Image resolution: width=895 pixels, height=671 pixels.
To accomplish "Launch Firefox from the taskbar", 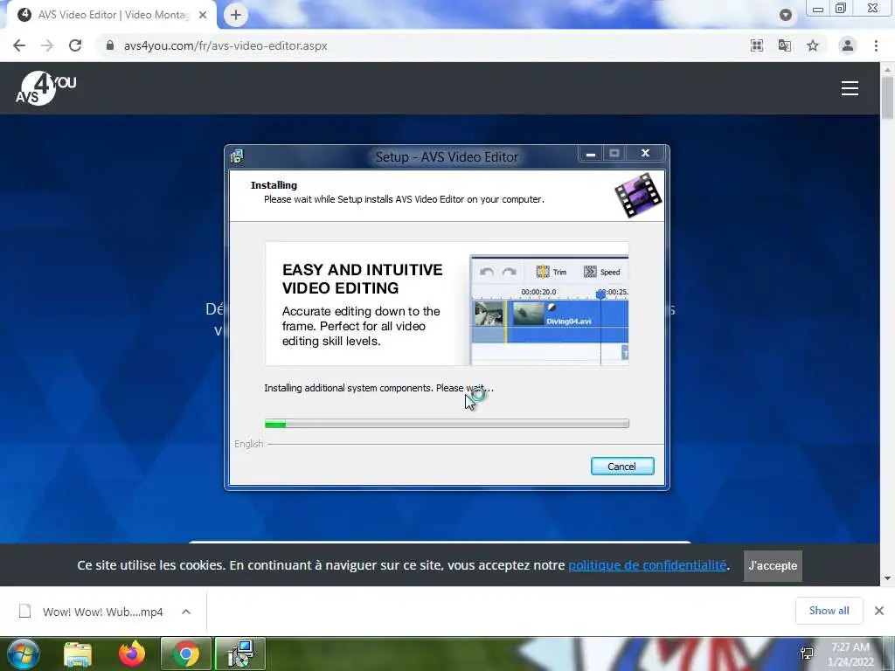I will (x=132, y=654).
